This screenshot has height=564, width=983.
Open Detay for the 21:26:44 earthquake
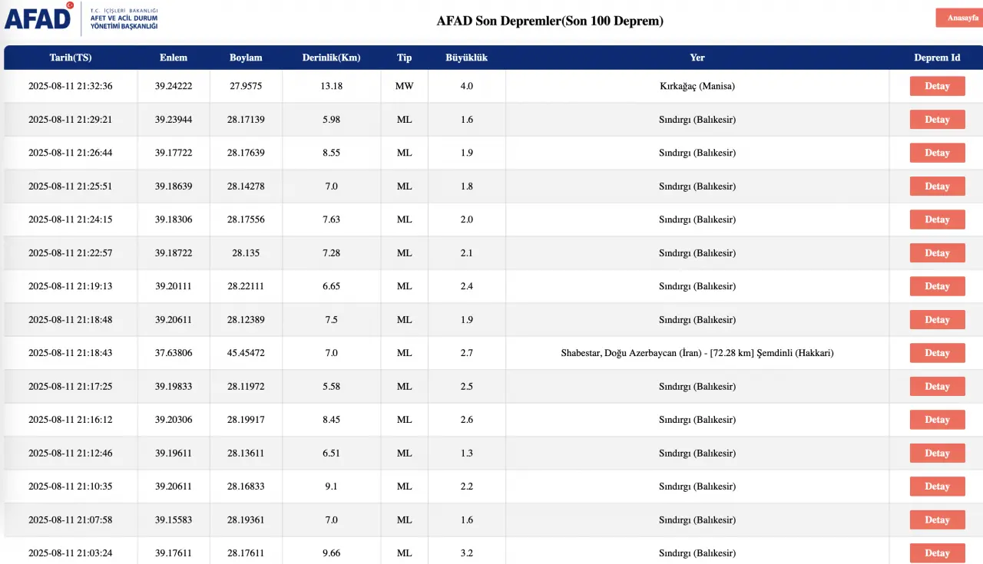point(937,153)
